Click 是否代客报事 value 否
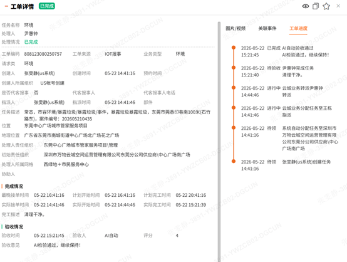Viewport: 347px width, 262px height. pyautogui.click(x=36, y=93)
